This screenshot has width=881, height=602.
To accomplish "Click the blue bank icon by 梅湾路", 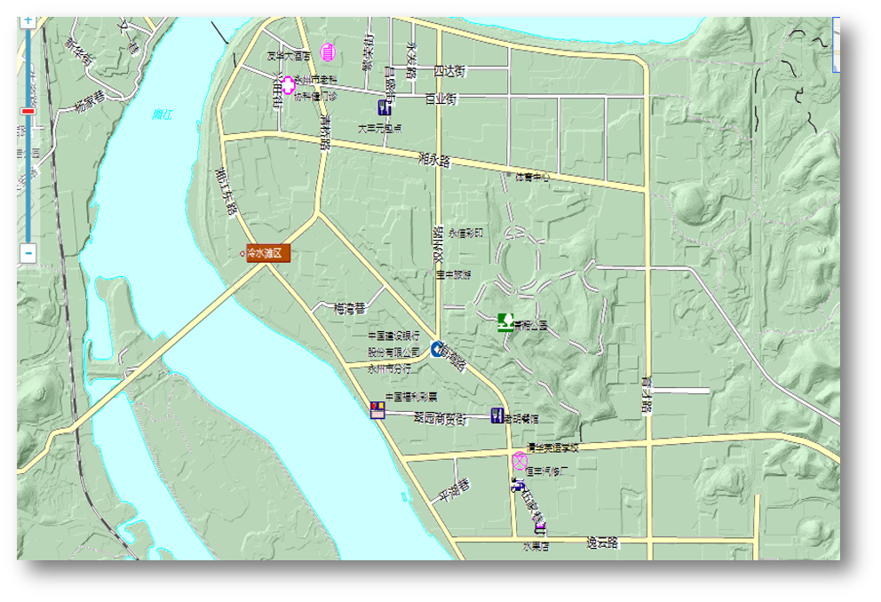I will (x=437, y=349).
